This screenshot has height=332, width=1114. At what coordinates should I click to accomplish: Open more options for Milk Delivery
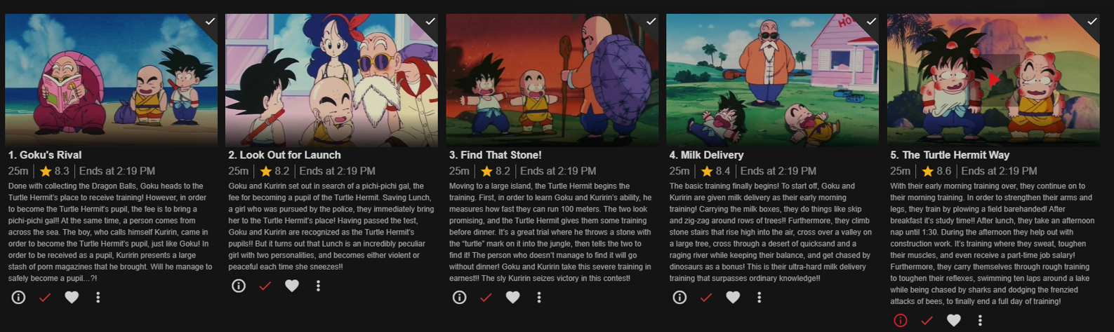[759, 298]
